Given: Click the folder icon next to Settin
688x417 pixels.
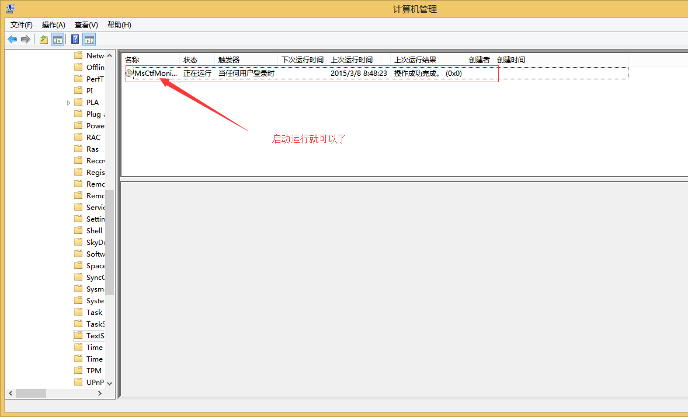Looking at the screenshot, I should [x=78, y=219].
